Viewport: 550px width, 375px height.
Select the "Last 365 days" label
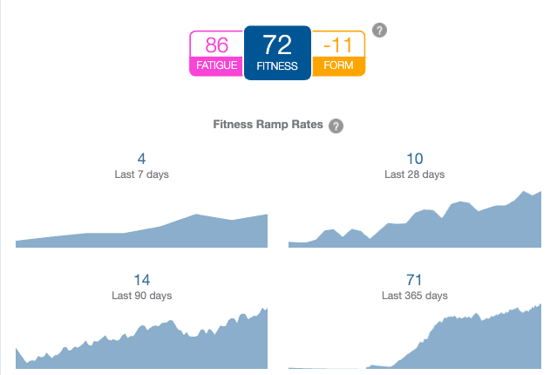[415, 296]
